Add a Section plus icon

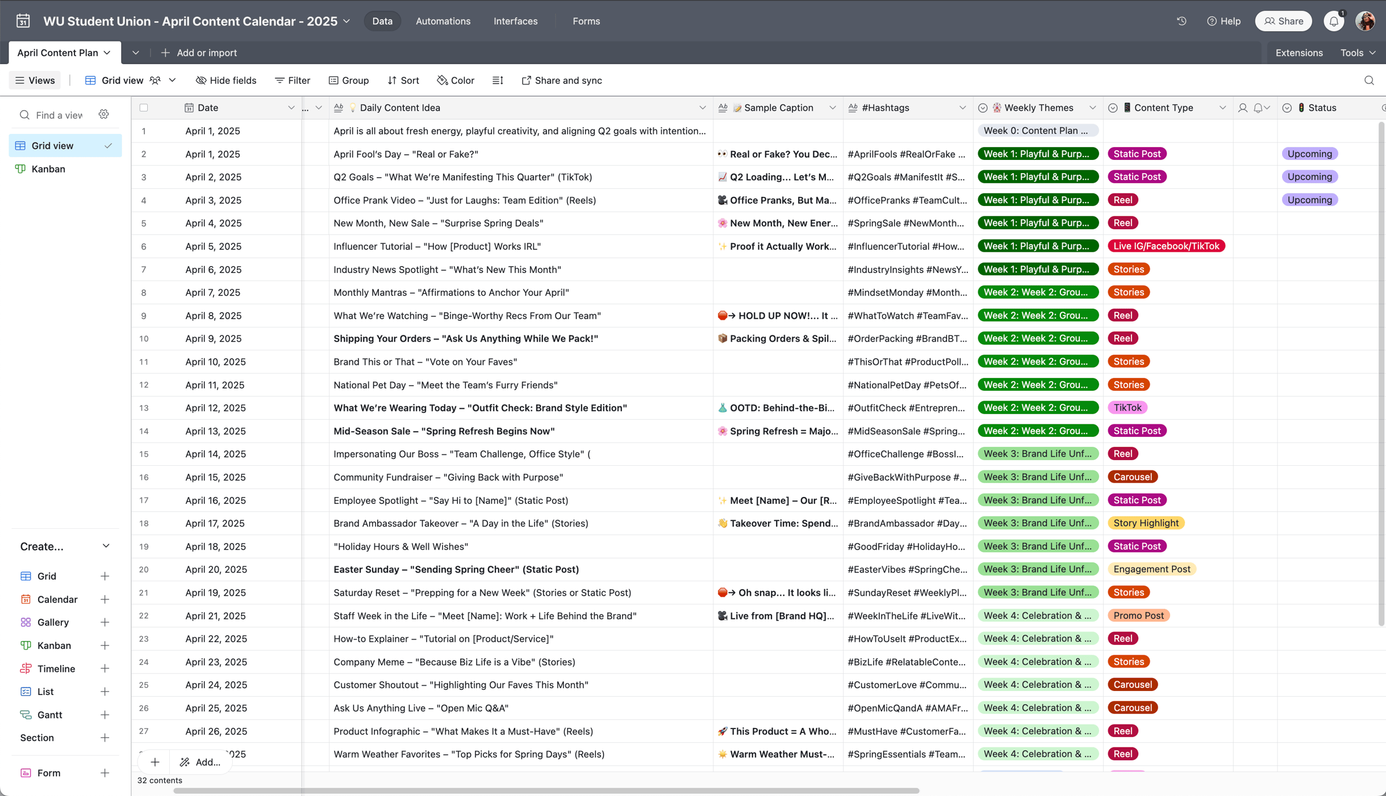[105, 738]
